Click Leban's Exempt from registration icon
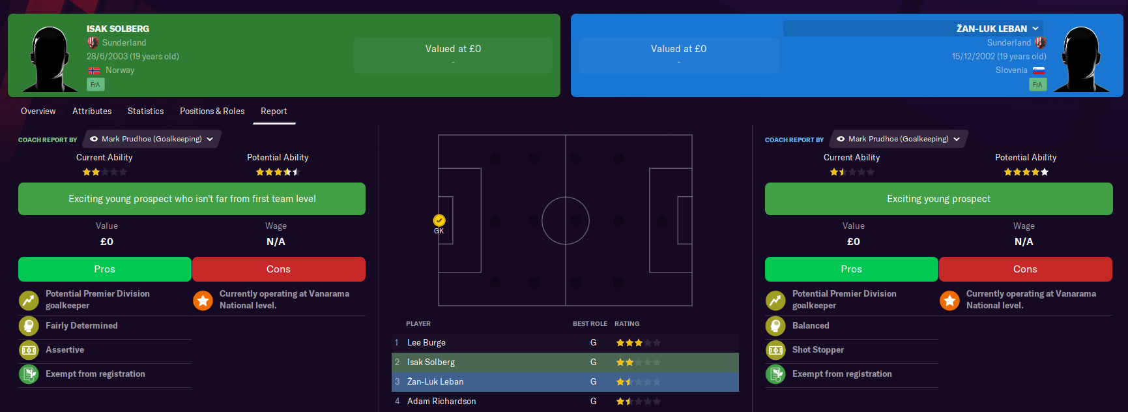This screenshot has width=1128, height=412. pos(775,374)
